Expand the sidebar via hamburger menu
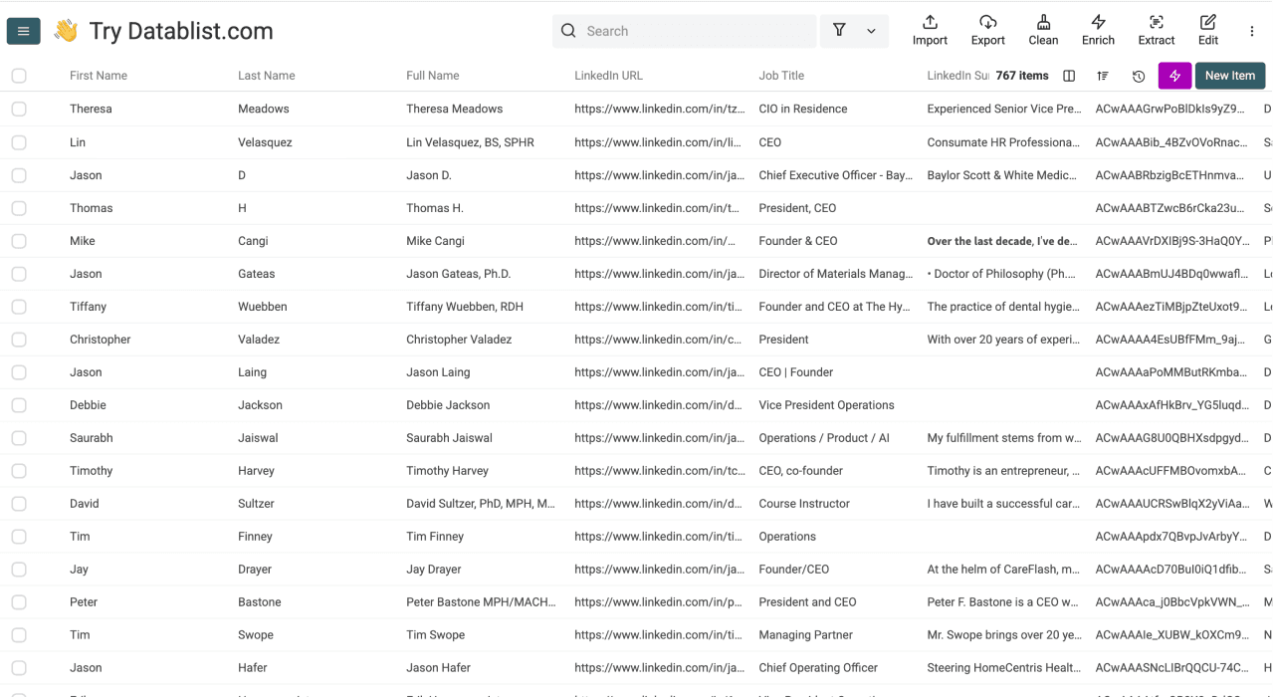This screenshot has width=1273, height=697. point(23,31)
